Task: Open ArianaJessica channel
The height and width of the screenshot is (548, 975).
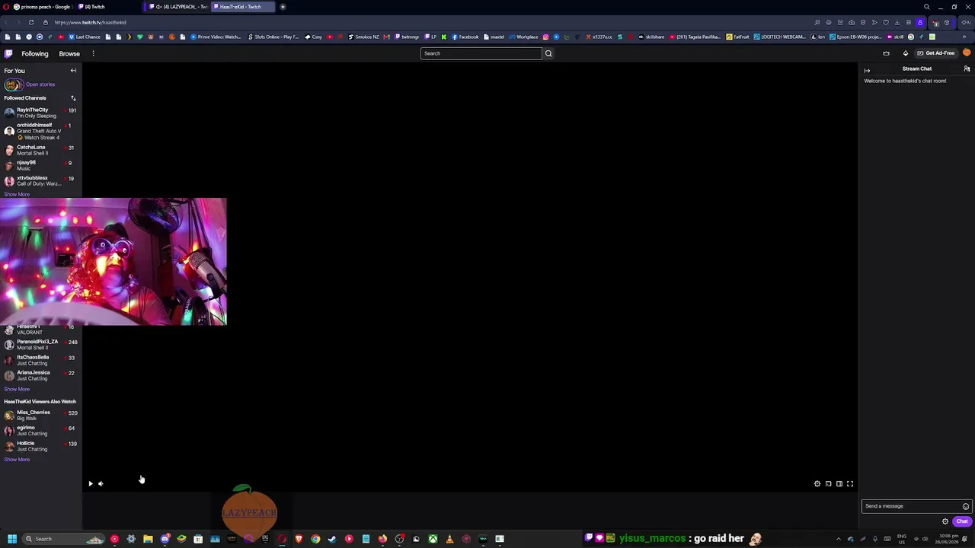Action: pos(40,375)
